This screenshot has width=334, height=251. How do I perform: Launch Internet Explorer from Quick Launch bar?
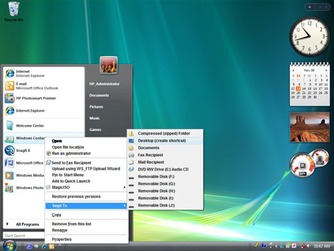tap(44, 247)
